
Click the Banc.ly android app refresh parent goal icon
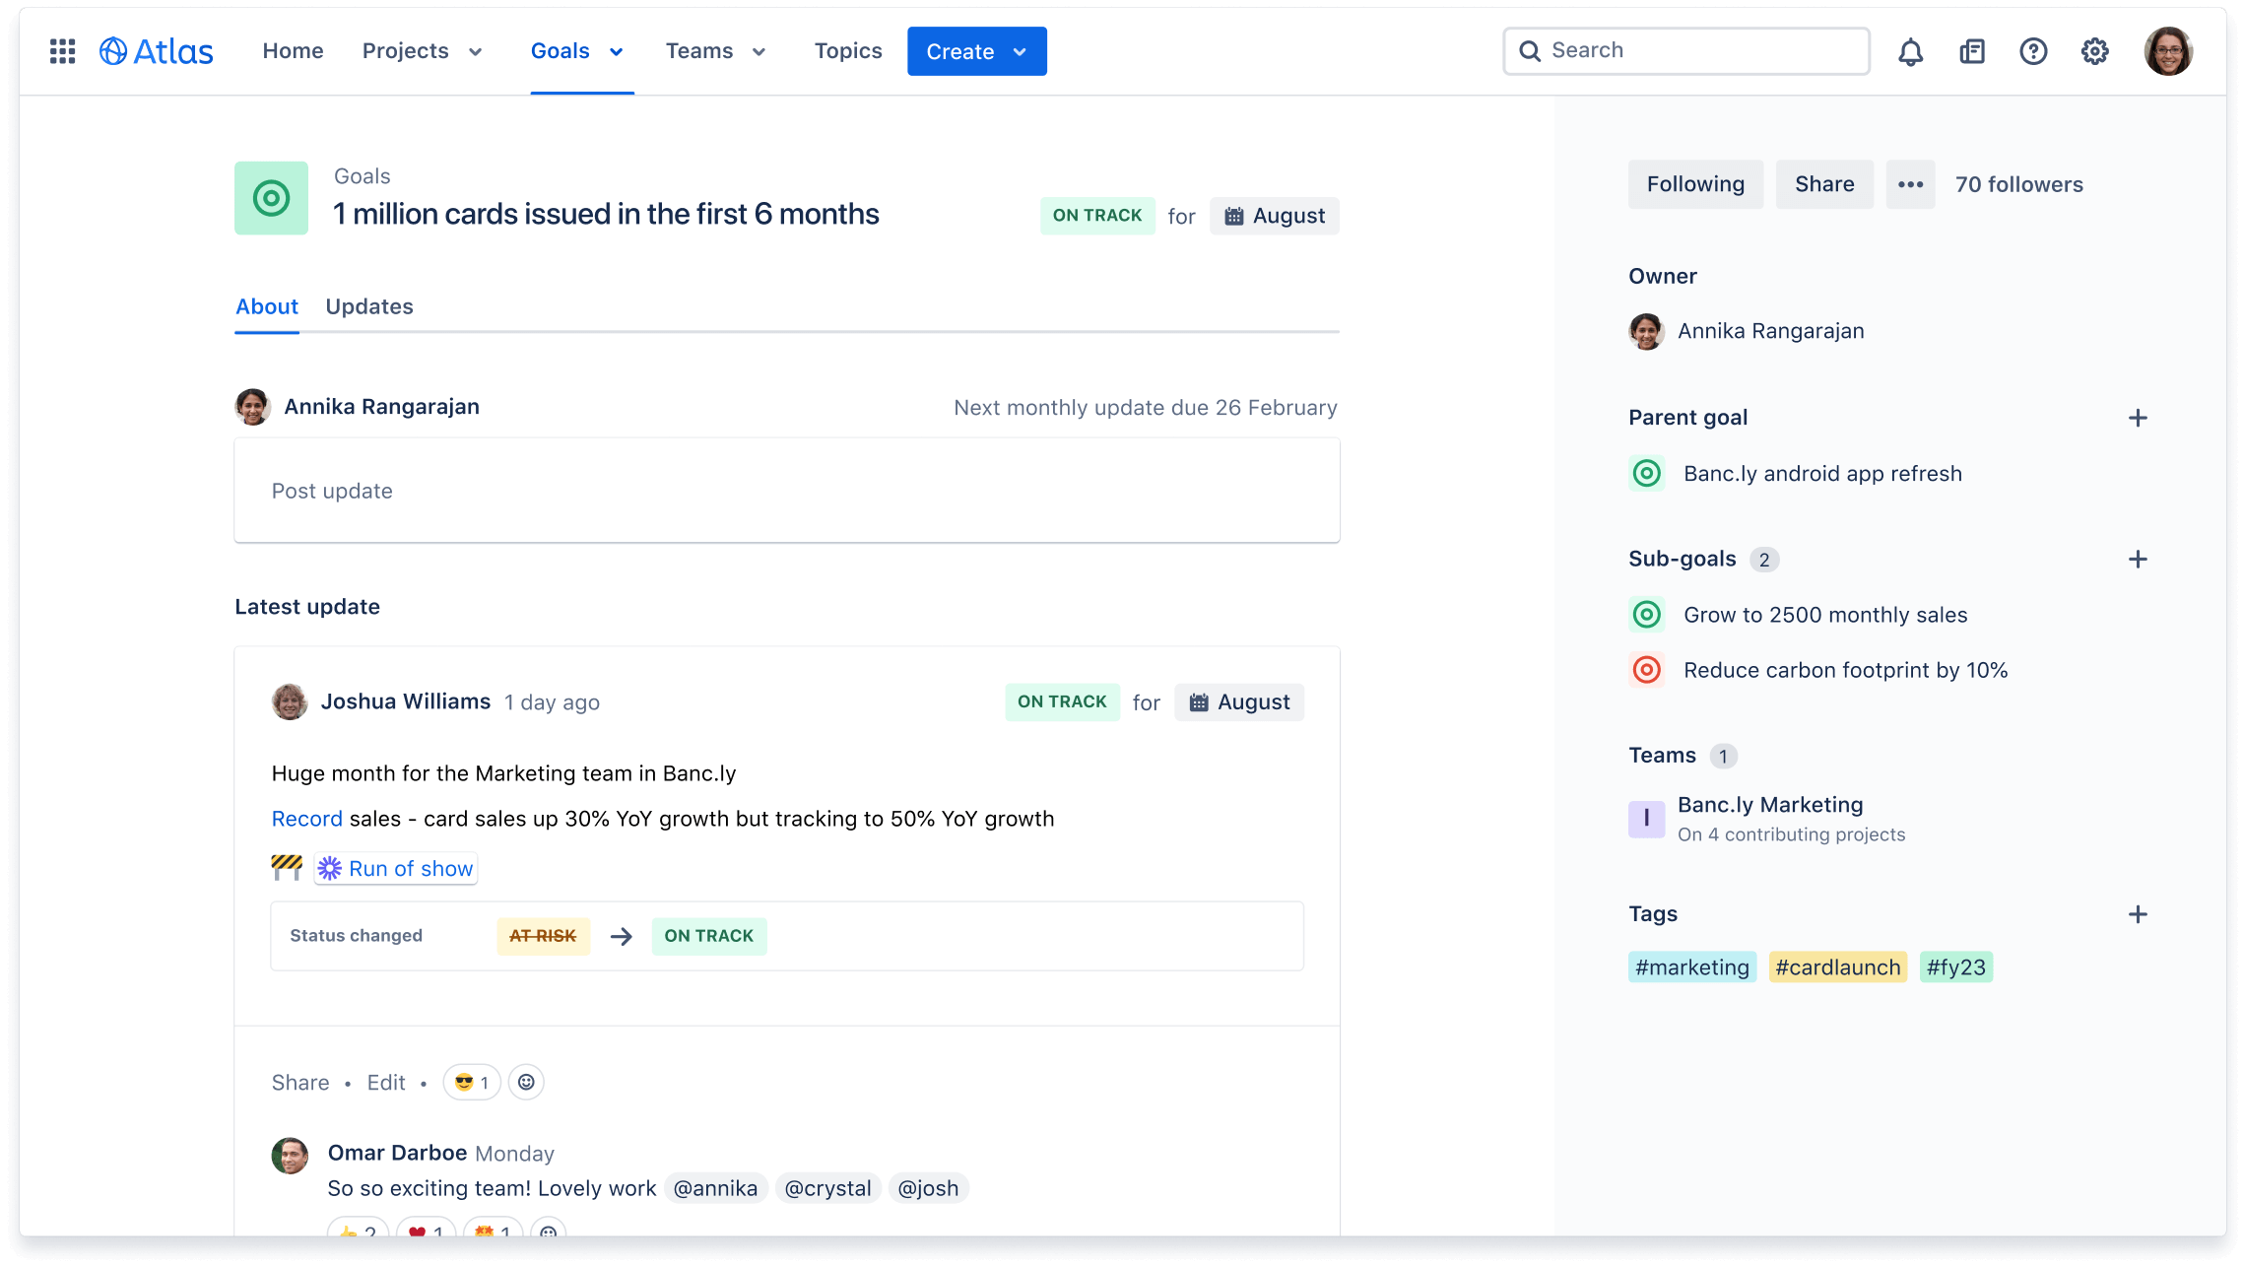[1644, 472]
